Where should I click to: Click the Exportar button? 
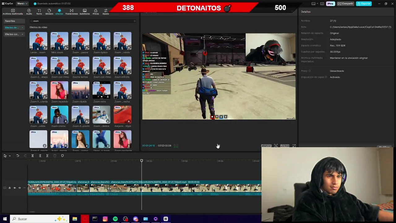tap(364, 4)
